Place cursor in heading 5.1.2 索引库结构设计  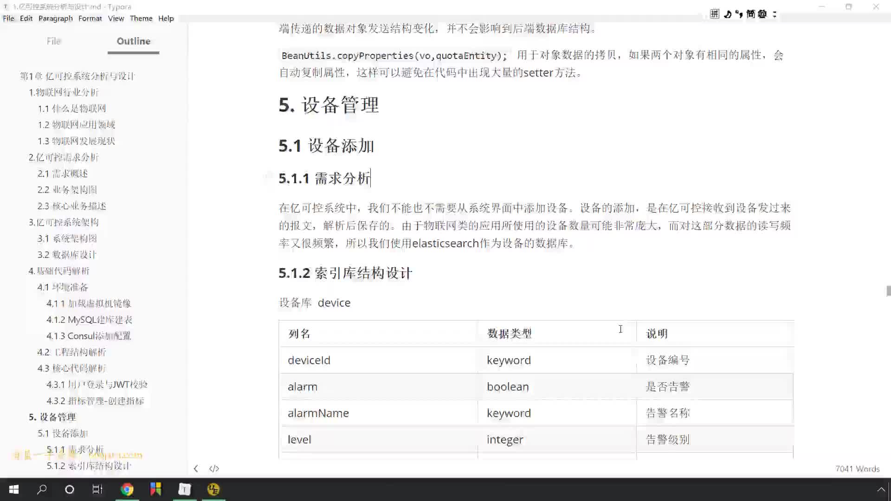point(345,273)
